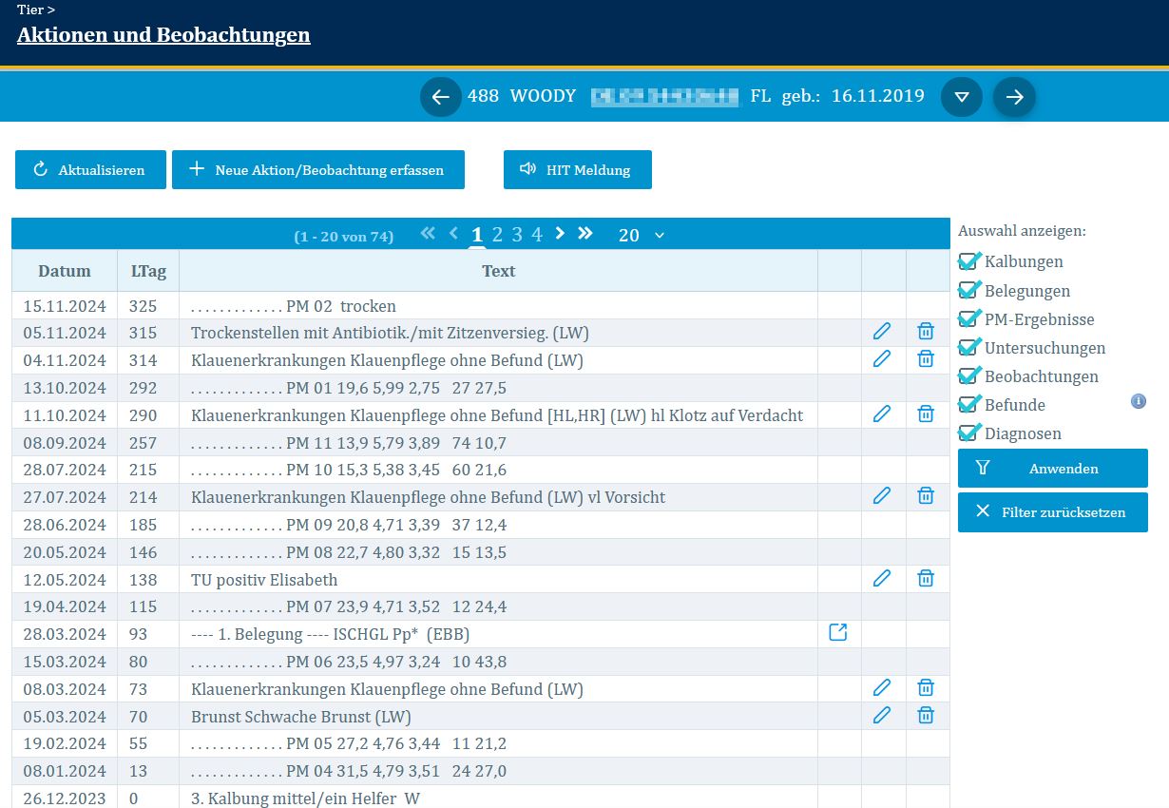Switch to page 3 of results
The height and width of the screenshot is (808, 1169).
pos(517,235)
